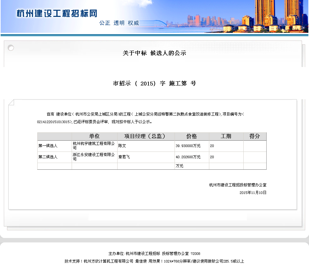The image size is (309, 267).
Task: Click project manager name 章君飞
Action: point(124,157)
